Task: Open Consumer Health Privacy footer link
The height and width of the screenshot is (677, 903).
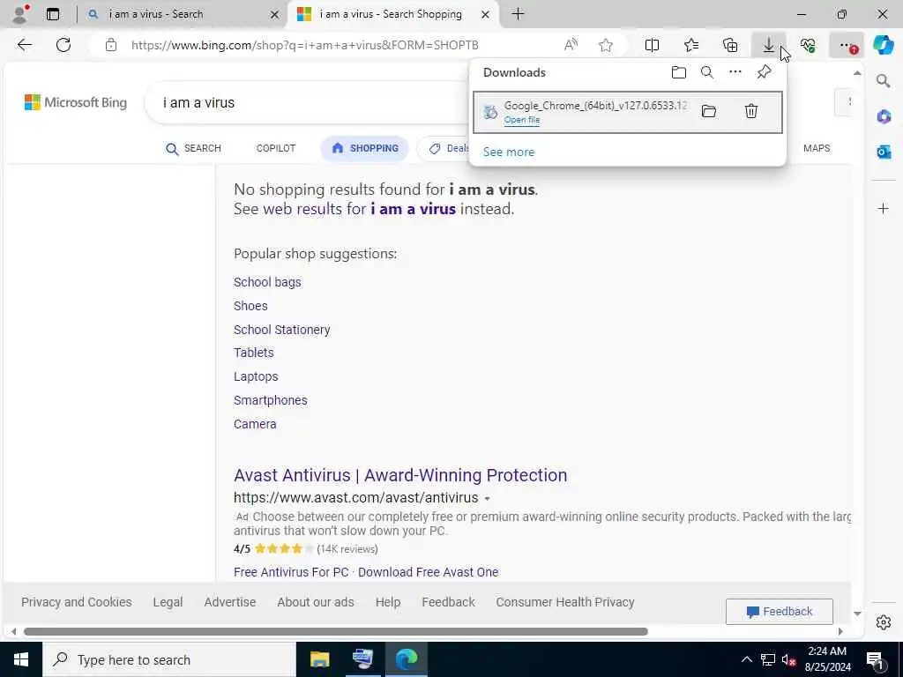Action: pyautogui.click(x=565, y=602)
